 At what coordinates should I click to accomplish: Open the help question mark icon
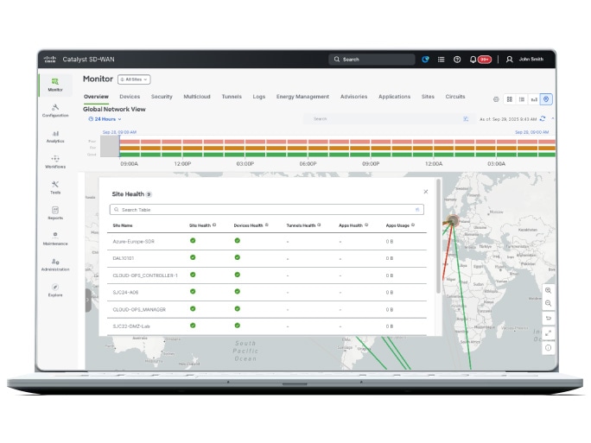coord(457,60)
